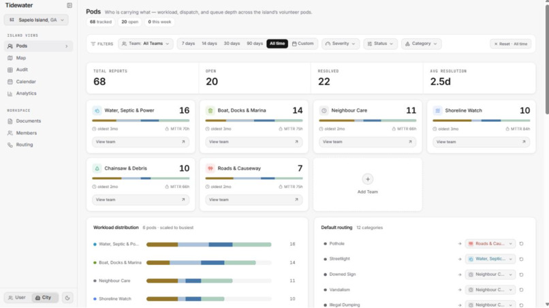The width and height of the screenshot is (549, 308).
Task: Expand the Pods chevron in the sidebar
Action: click(x=67, y=46)
